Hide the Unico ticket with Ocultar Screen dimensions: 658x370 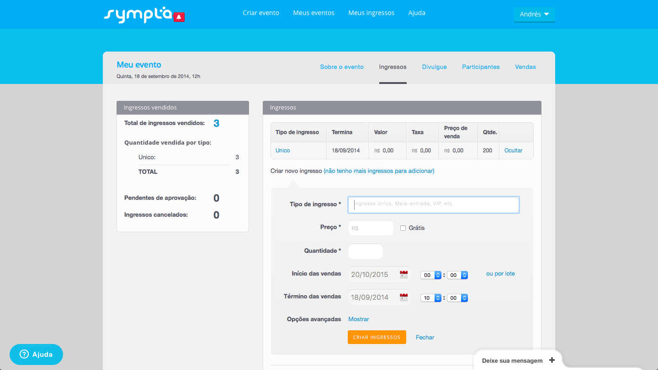click(514, 151)
